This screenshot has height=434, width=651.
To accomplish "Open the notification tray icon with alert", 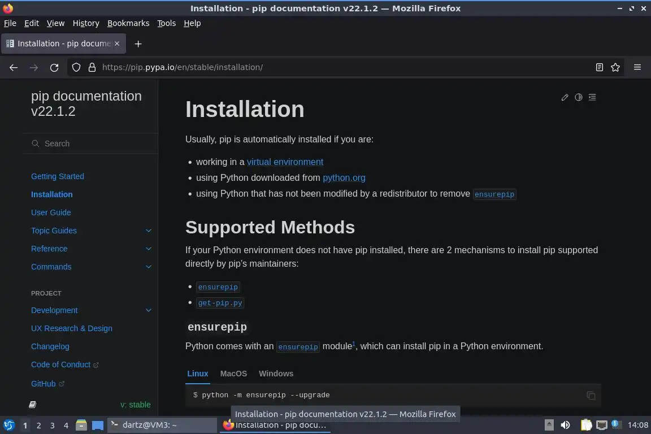I will [x=616, y=424].
